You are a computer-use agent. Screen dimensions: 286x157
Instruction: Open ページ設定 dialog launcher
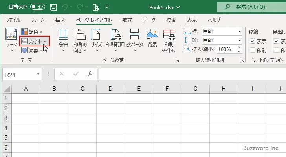[x=177, y=60]
